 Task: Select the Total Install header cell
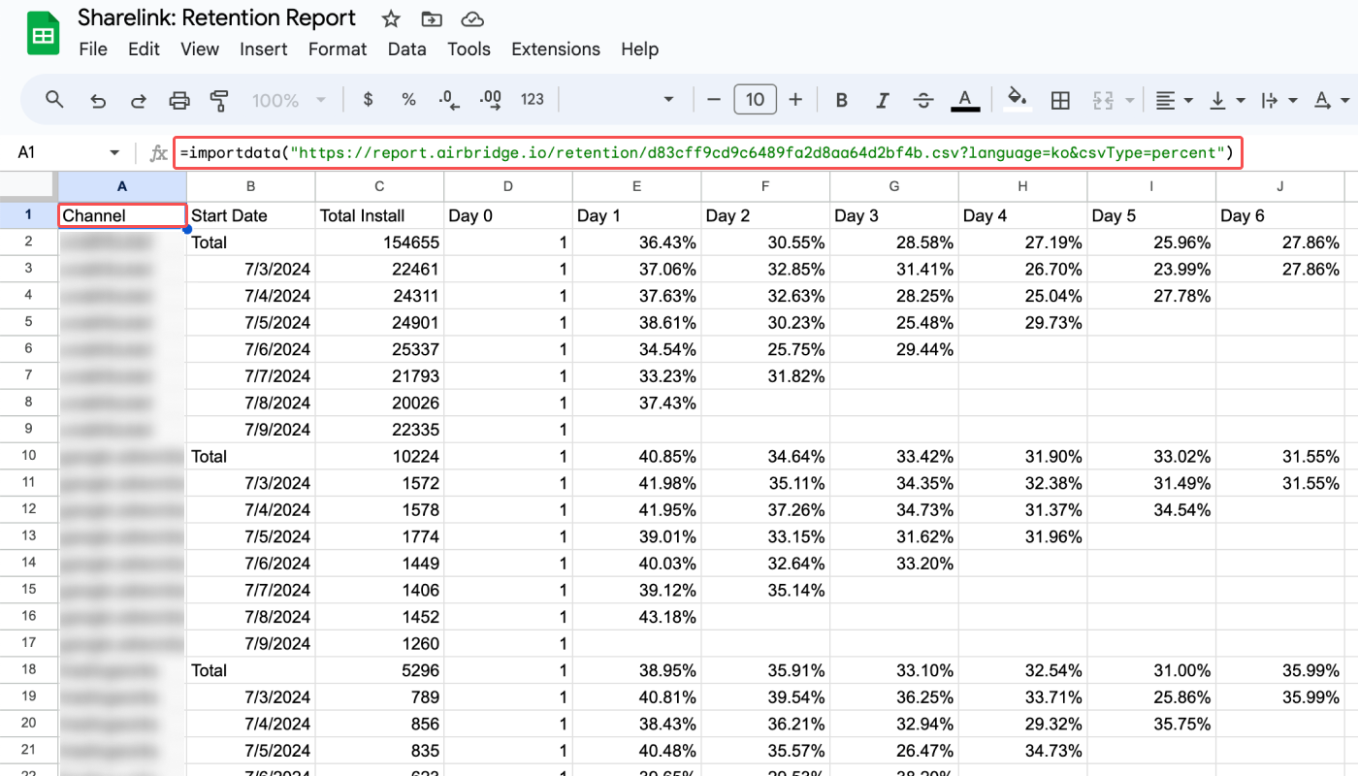(x=379, y=215)
